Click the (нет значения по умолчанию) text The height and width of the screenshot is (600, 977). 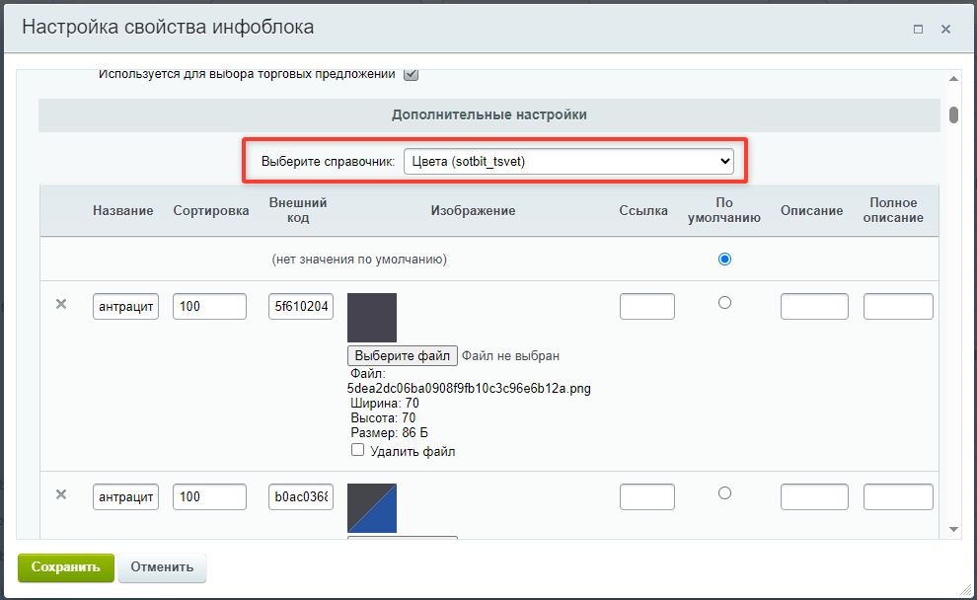tap(359, 260)
